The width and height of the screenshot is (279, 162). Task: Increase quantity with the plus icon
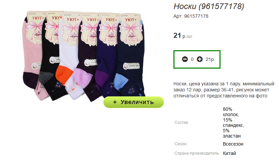200,59
